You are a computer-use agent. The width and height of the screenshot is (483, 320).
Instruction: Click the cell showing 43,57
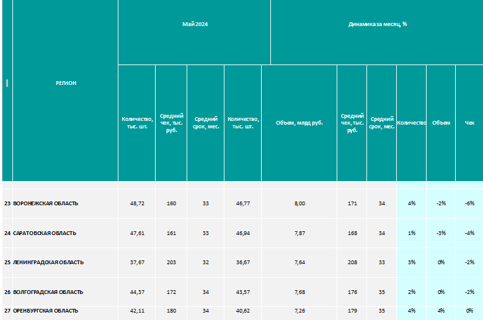click(x=242, y=292)
